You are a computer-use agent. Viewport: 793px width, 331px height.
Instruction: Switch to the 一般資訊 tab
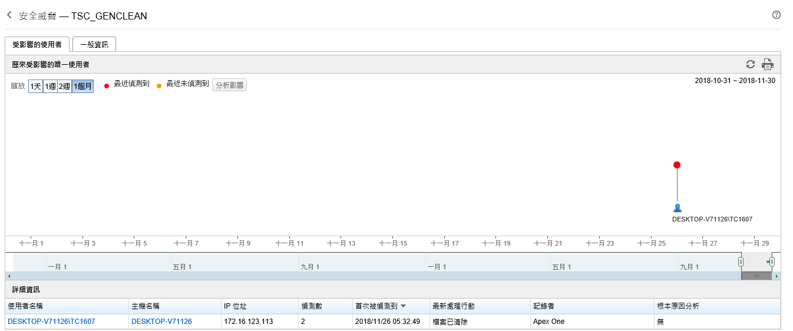pos(94,44)
